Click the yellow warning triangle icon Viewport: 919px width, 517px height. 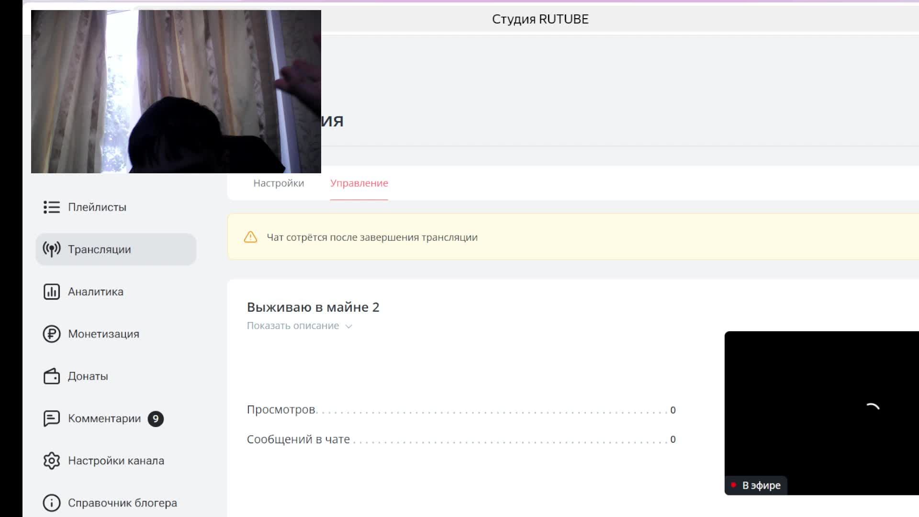tap(250, 237)
